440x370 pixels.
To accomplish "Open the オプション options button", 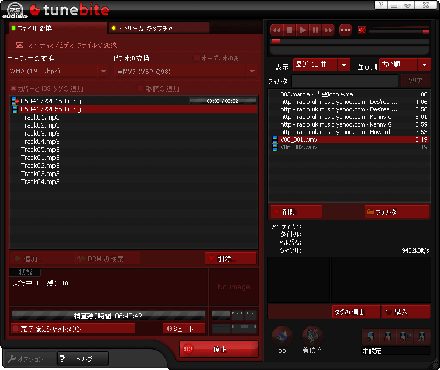I will [30, 359].
